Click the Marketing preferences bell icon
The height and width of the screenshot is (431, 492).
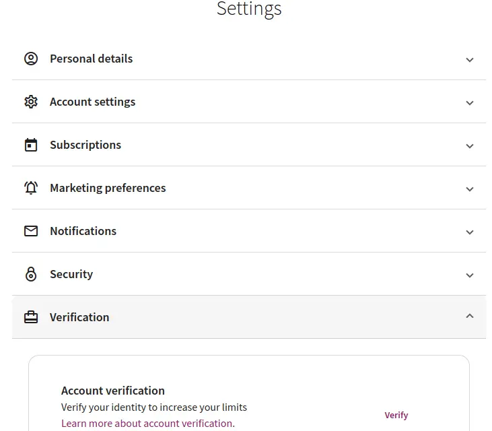coord(31,188)
